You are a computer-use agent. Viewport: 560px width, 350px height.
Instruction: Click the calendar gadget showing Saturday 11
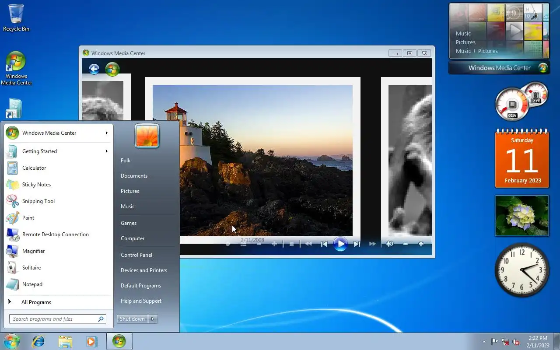tap(522, 159)
